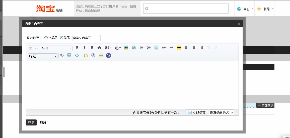Viewport: 290px width, 138px height.
Task: Select the 显示 radio button
Action: [x=62, y=38]
